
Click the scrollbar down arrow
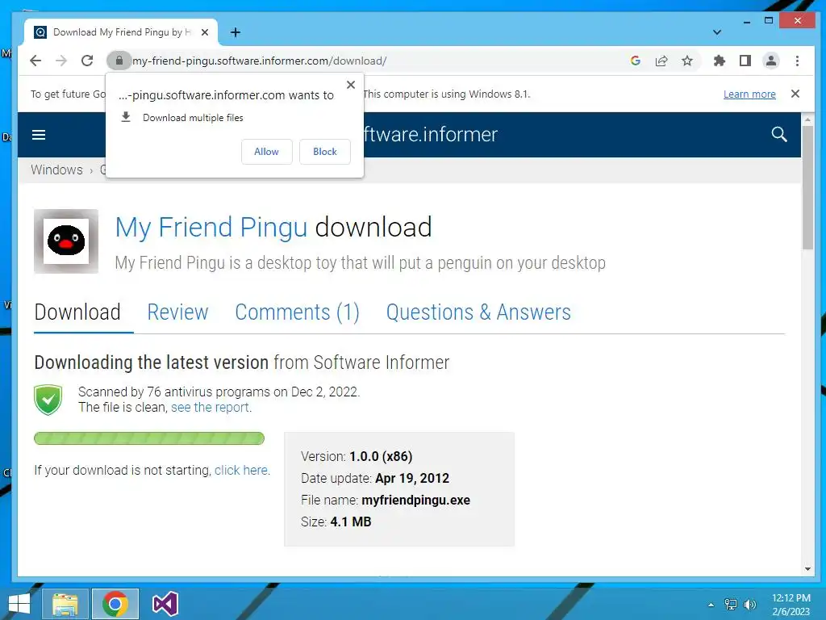pyautogui.click(x=807, y=569)
